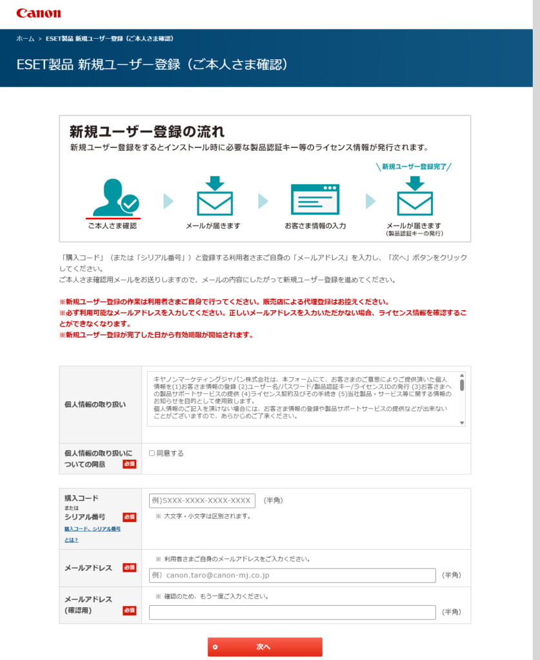Image resolution: width=540 pixels, height=660 pixels.
Task: Click 必須 badge next to メールアドレス
Action: click(x=129, y=568)
